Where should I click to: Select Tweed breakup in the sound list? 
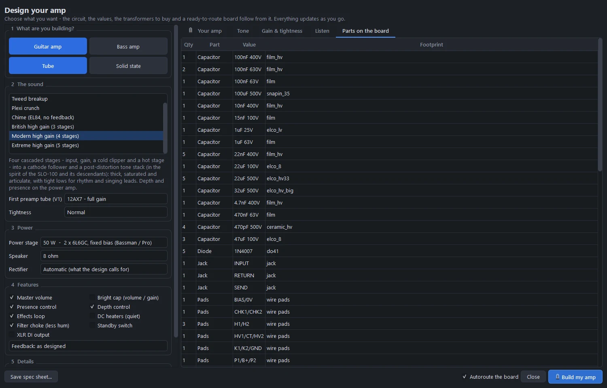[x=86, y=99]
